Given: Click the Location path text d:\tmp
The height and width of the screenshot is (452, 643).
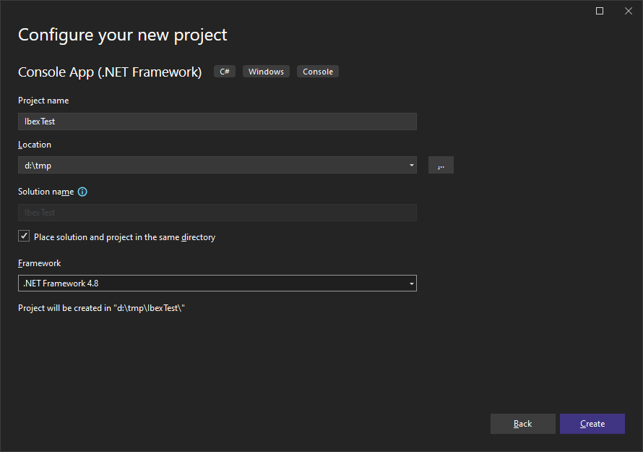Looking at the screenshot, I should tap(38, 165).
